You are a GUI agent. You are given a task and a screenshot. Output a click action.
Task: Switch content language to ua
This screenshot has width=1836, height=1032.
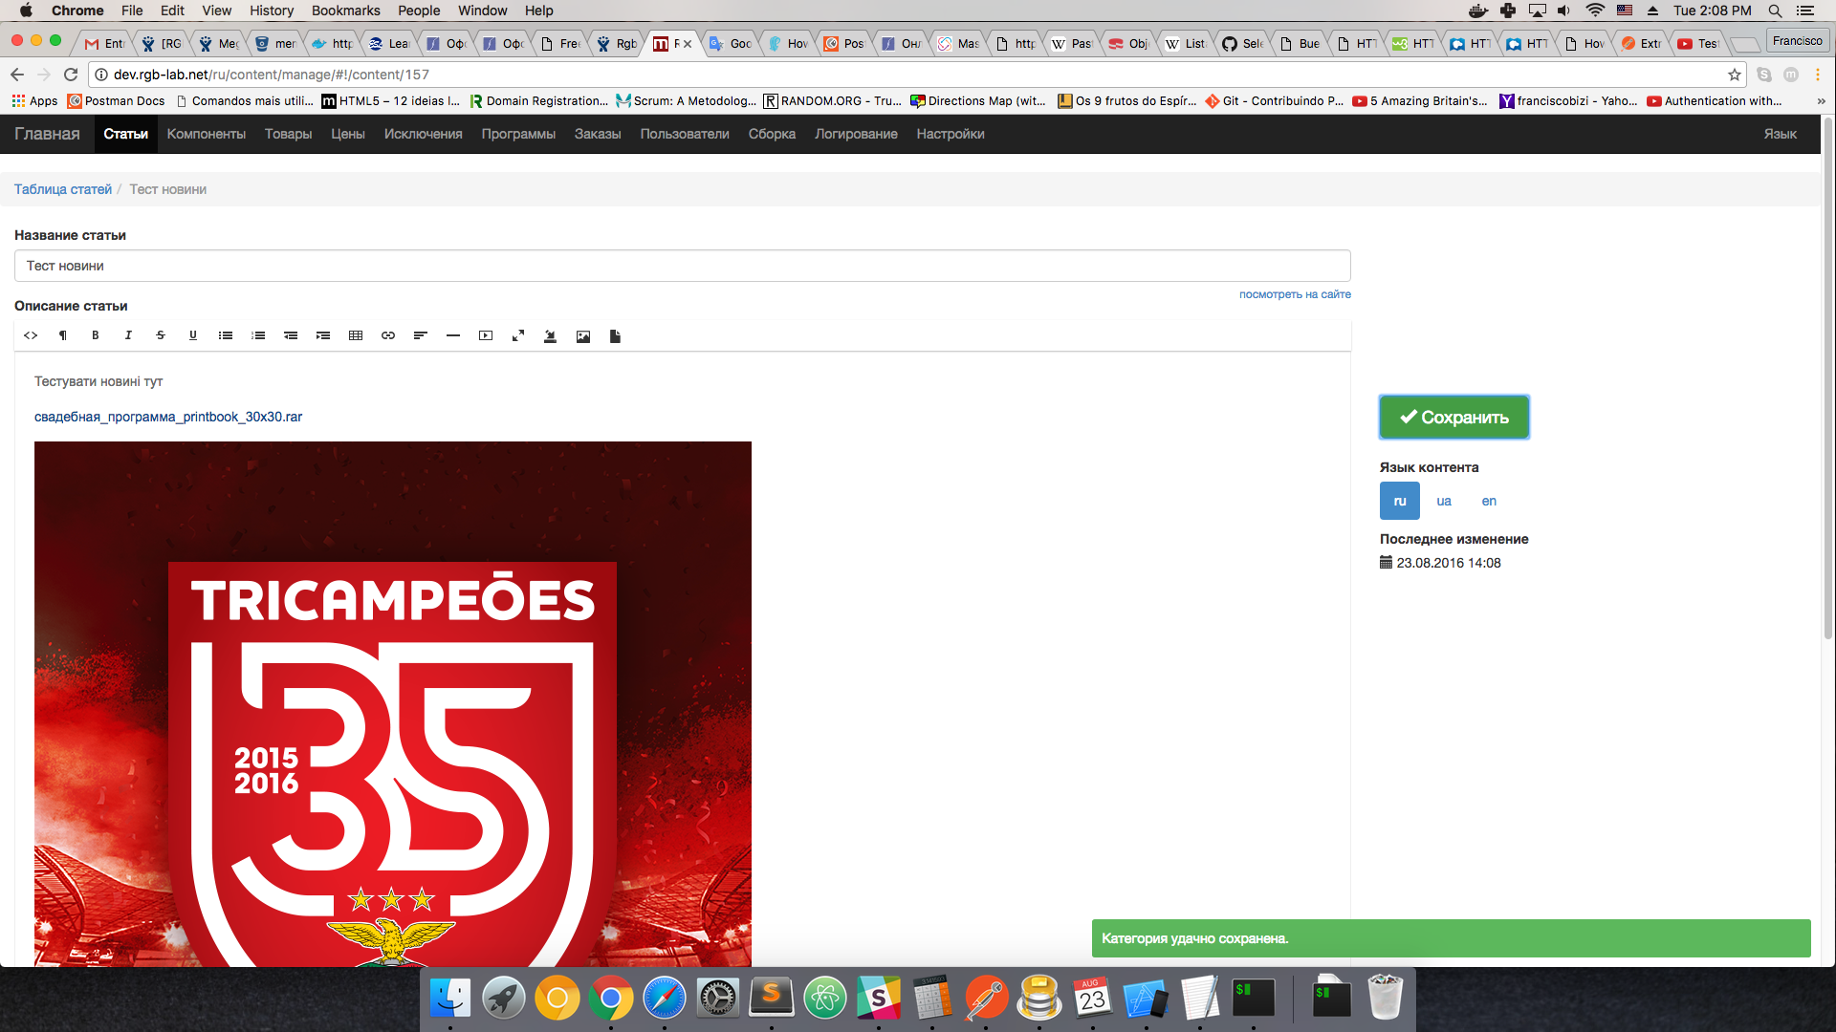[1443, 501]
